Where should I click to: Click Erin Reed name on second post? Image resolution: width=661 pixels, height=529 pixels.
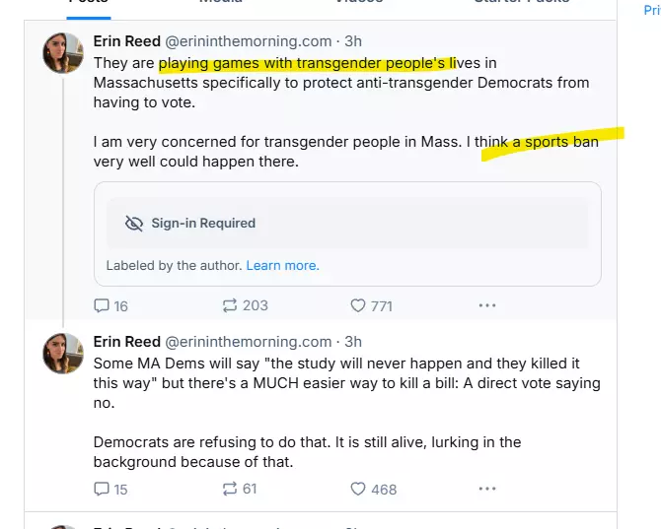pyautogui.click(x=126, y=342)
